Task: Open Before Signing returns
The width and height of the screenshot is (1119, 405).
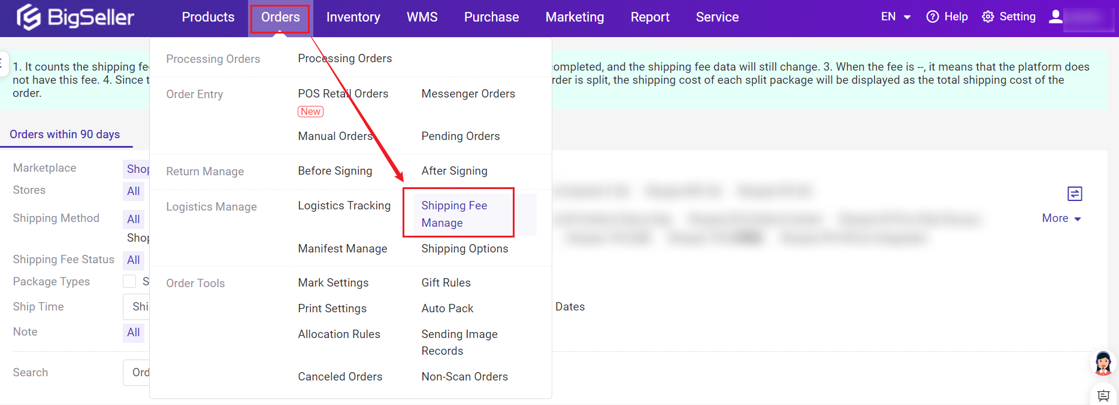Action: click(335, 171)
